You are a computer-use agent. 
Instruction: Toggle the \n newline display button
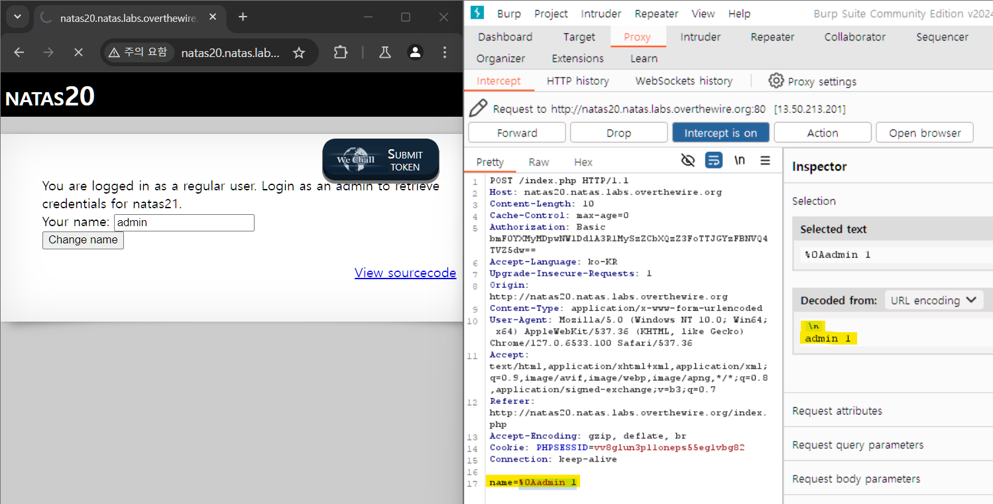739,160
